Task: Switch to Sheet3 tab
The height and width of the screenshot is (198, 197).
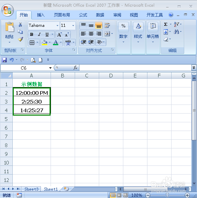Action: pyautogui.click(x=31, y=189)
